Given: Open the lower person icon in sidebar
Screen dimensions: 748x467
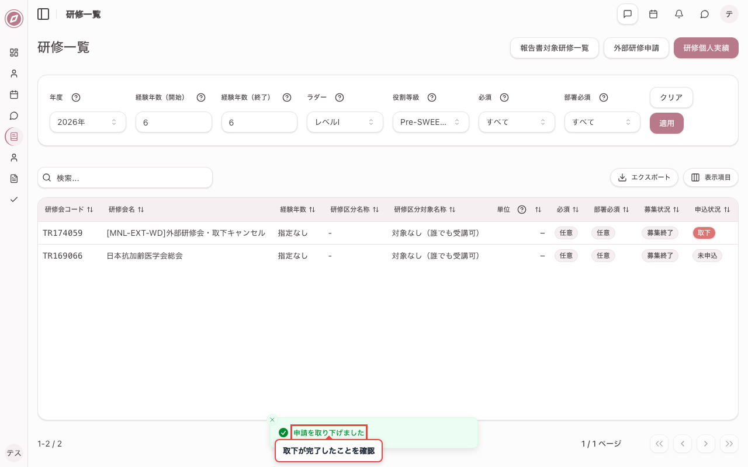Looking at the screenshot, I should [14, 158].
